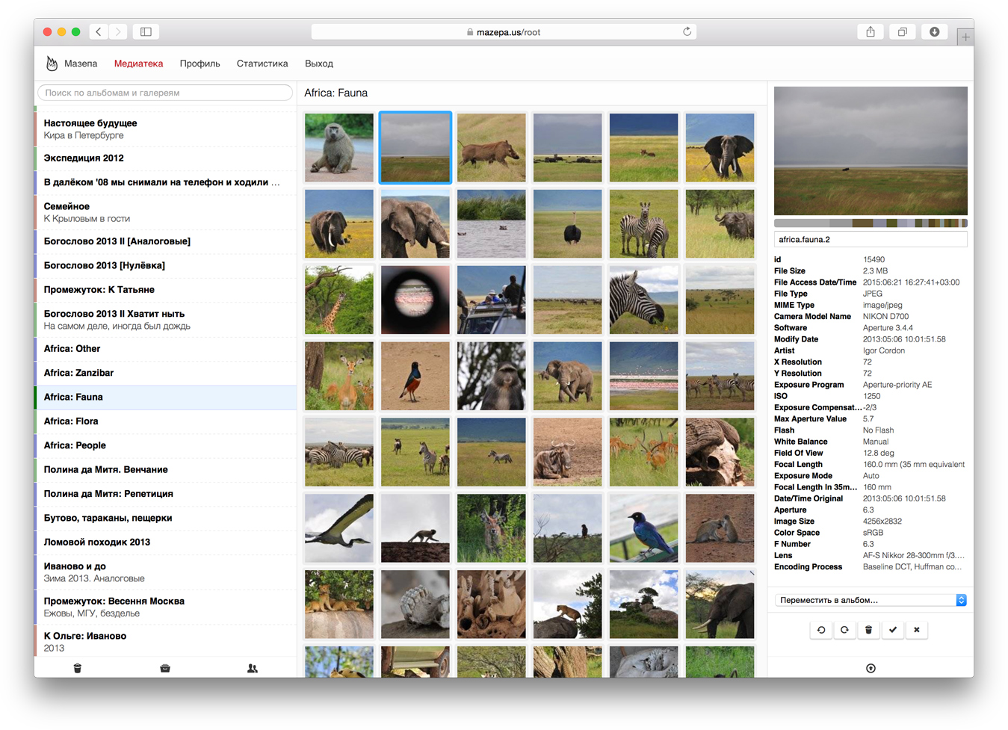The height and width of the screenshot is (730, 1008).
Task: Select the flamingos through circular lens thumbnail
Action: click(415, 300)
